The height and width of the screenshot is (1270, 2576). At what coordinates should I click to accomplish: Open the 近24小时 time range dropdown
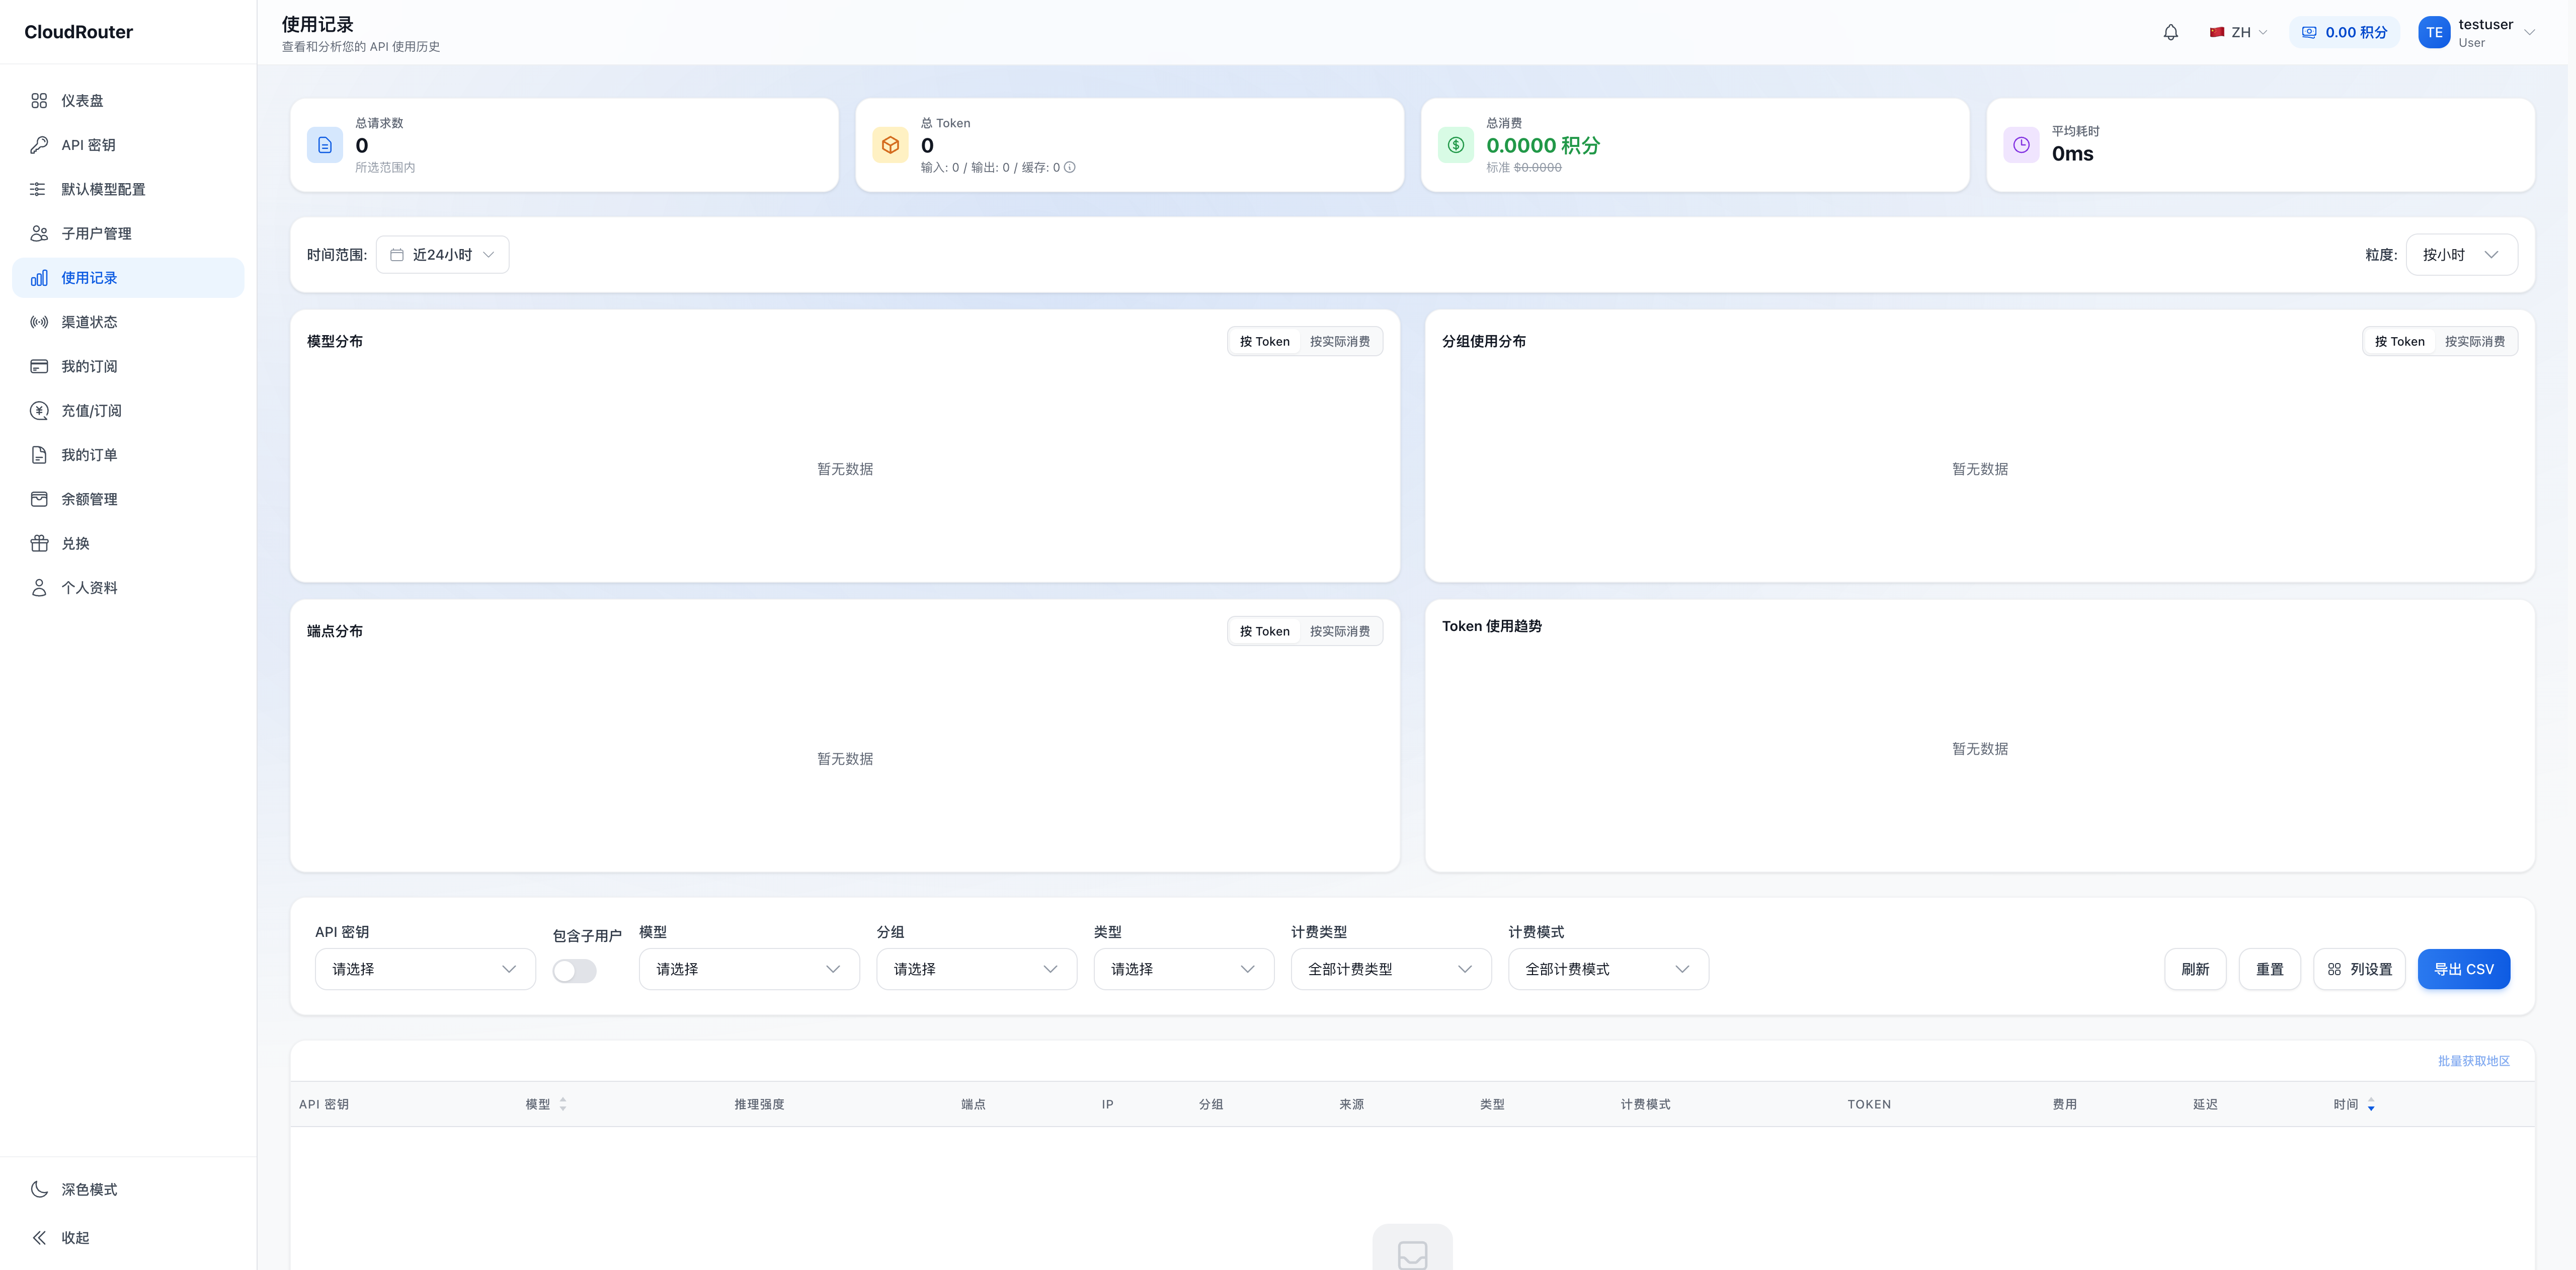(x=442, y=255)
